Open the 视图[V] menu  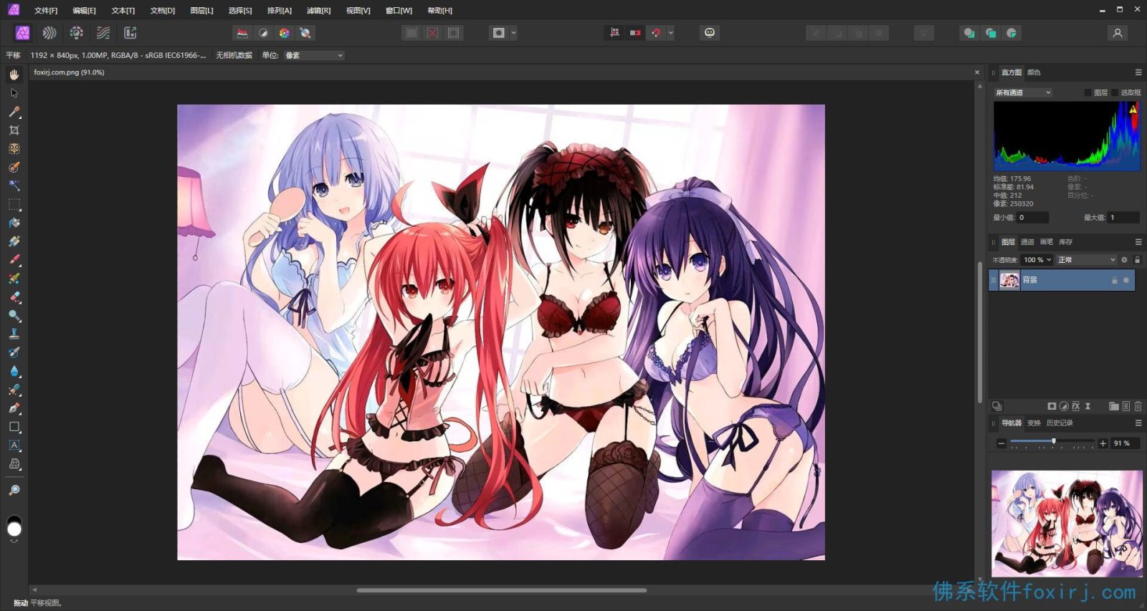[358, 11]
